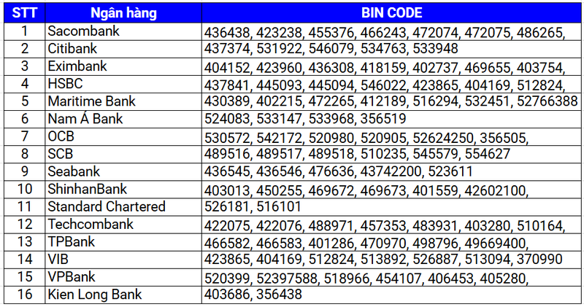The height and width of the screenshot is (307, 584).
Task: Select row number 11 cell
Action: pos(25,207)
